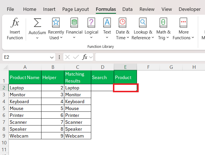205x155 pixels.
Task: Select Helper cell with value 2
Action: point(53,88)
